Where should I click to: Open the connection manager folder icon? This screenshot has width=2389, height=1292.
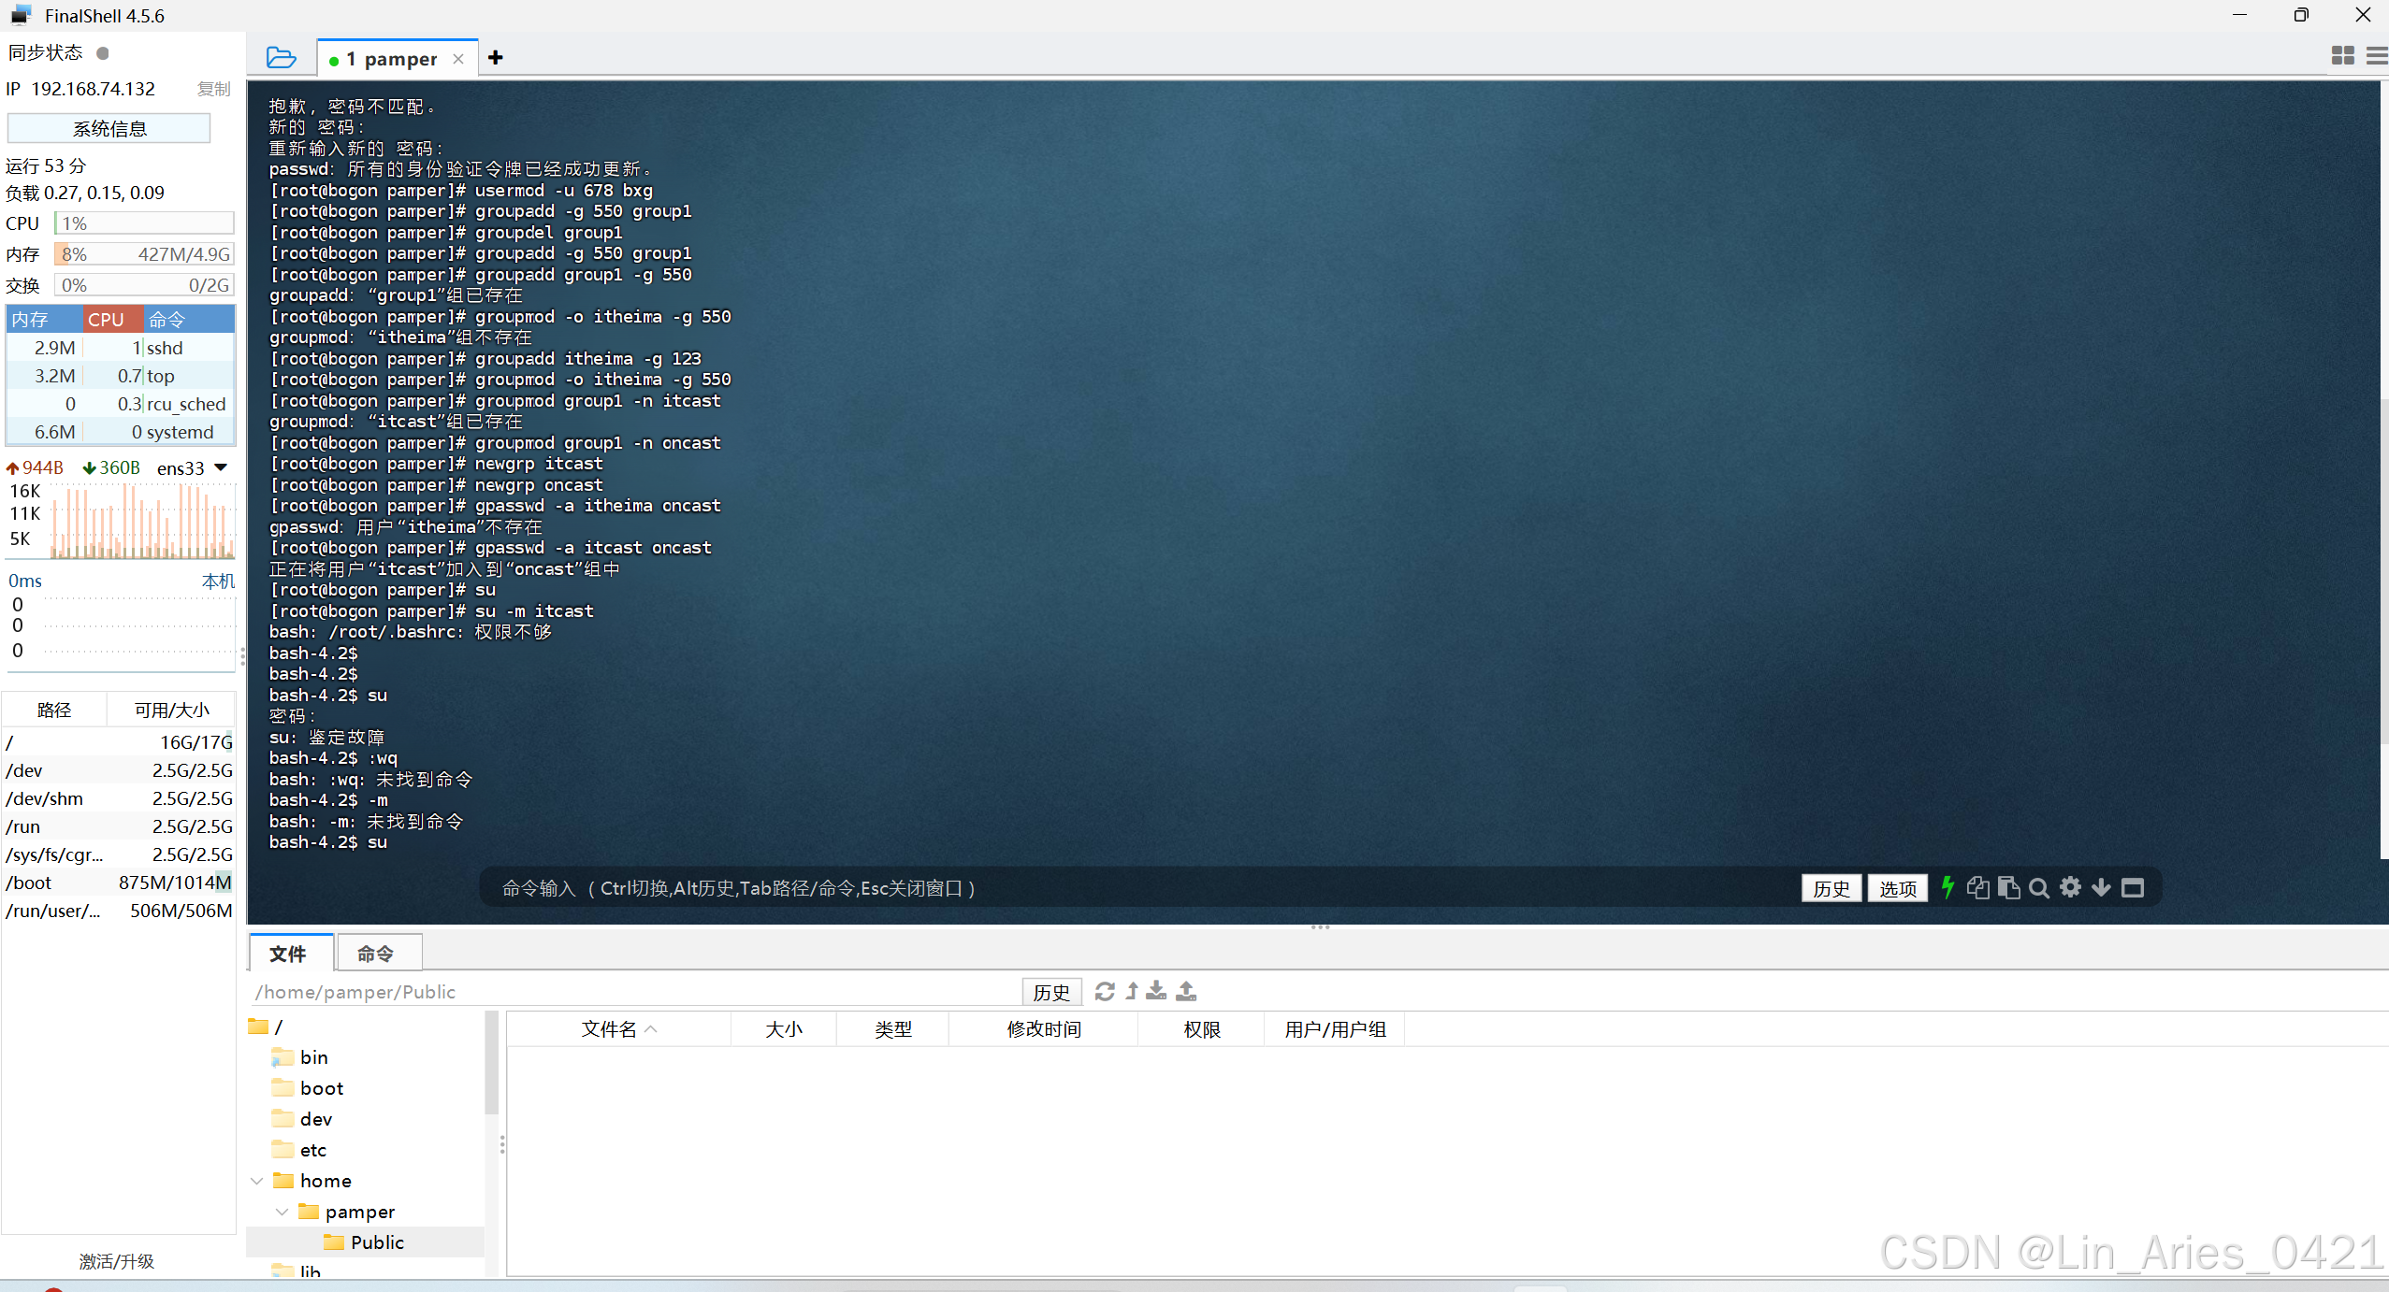[x=281, y=58]
